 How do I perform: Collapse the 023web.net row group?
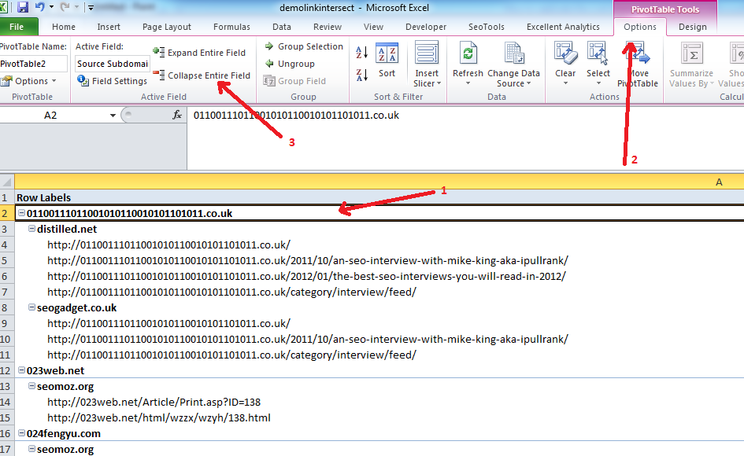pyautogui.click(x=22, y=370)
